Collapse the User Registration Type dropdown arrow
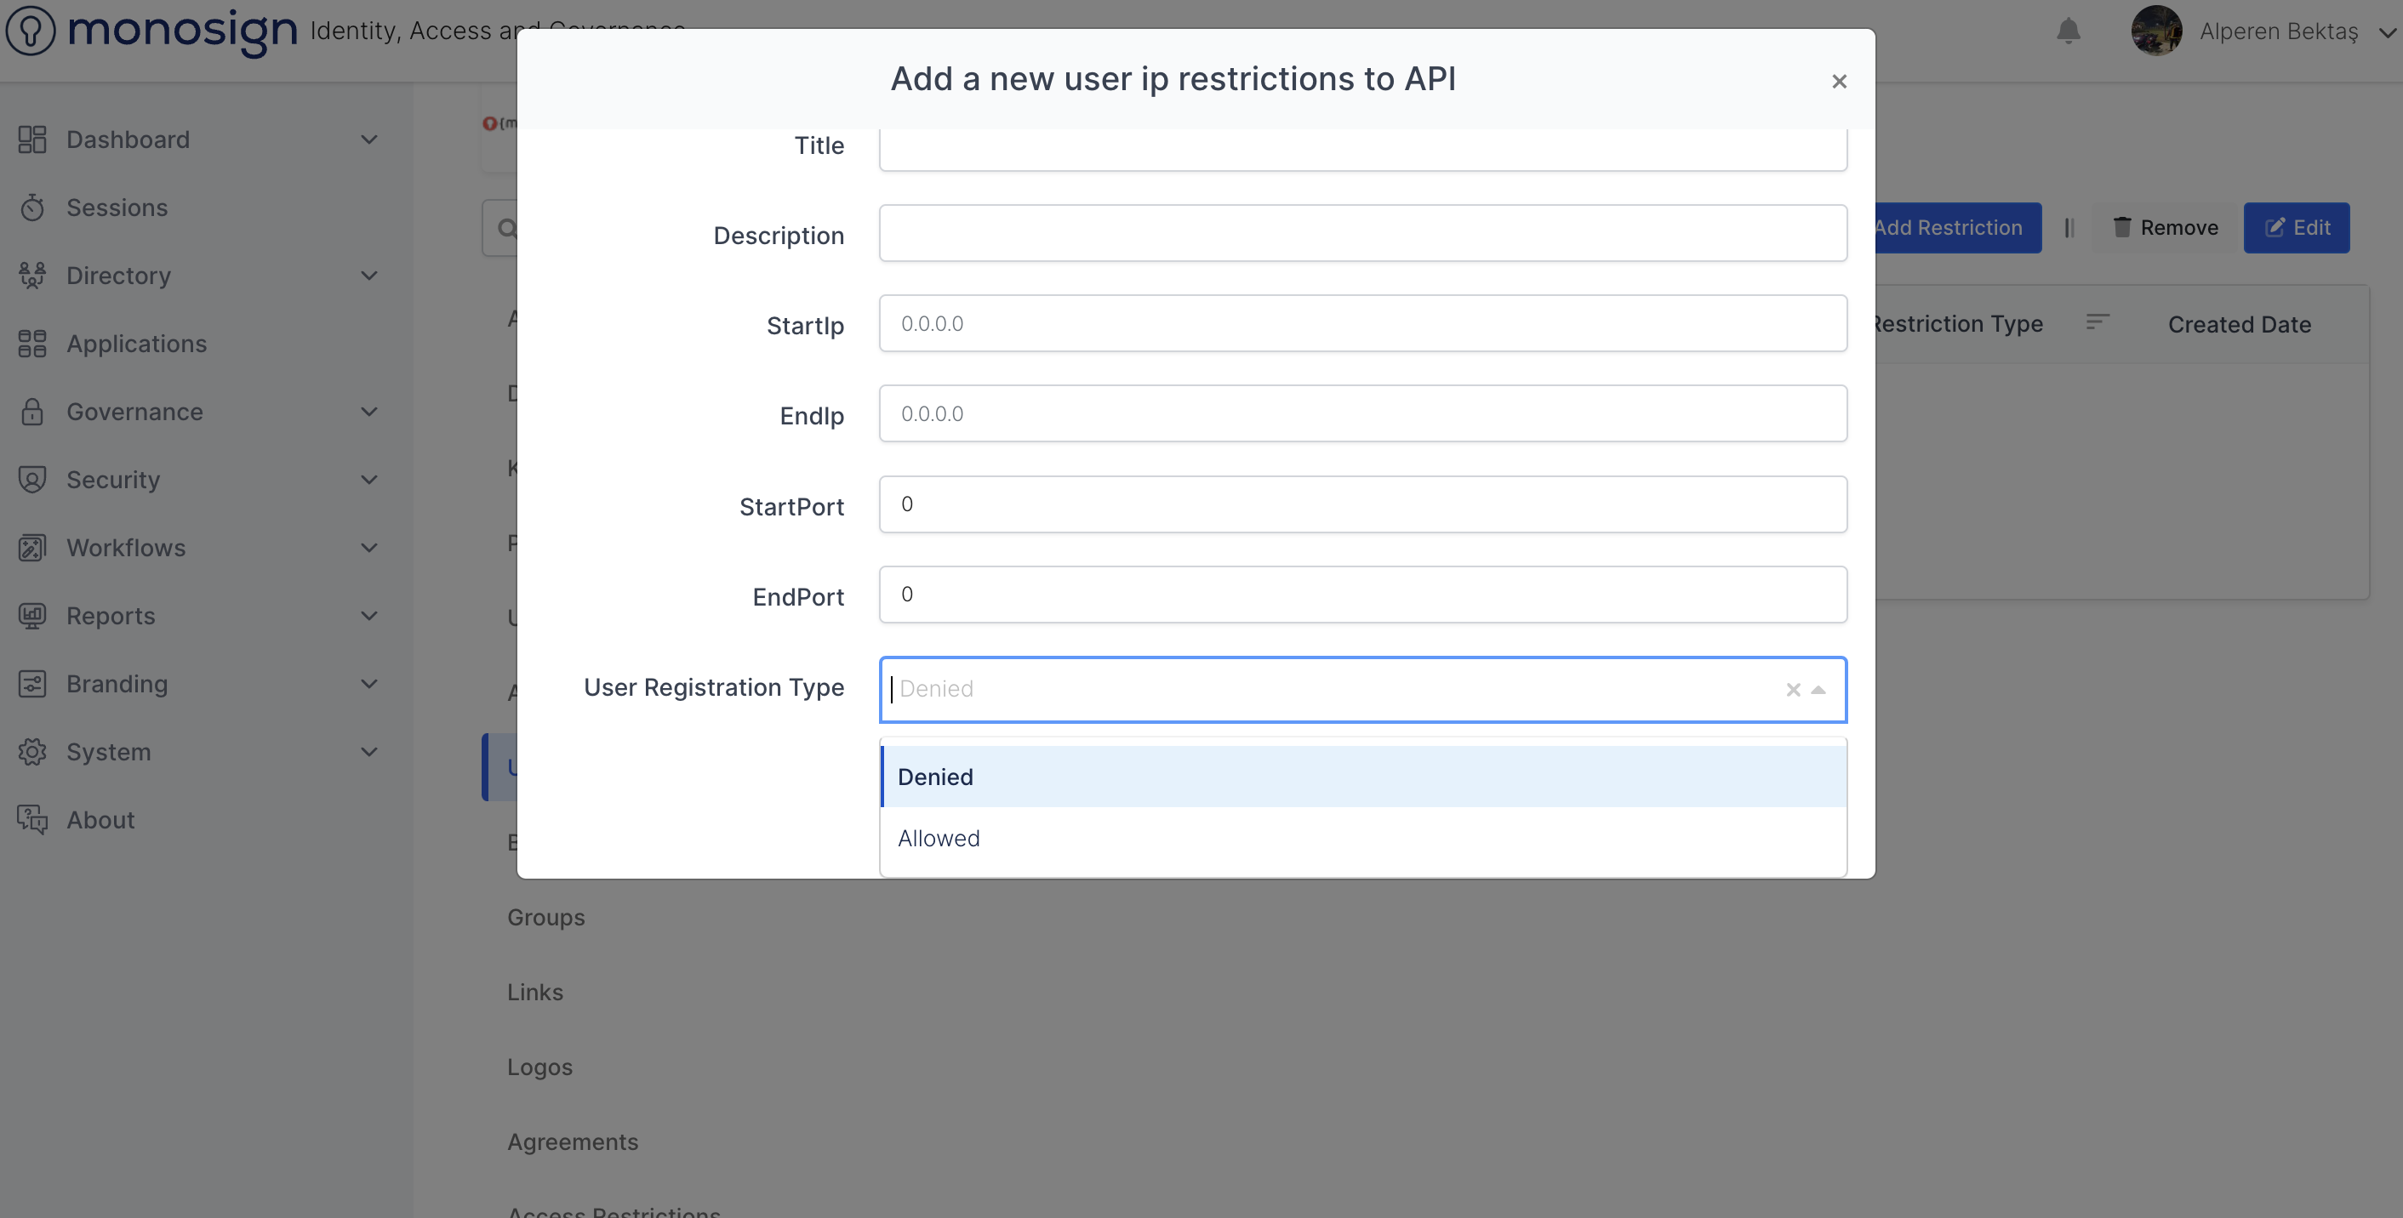The image size is (2403, 1218). (1818, 690)
